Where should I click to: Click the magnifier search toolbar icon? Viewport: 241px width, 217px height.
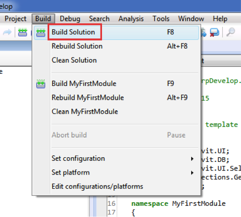click(230, 32)
